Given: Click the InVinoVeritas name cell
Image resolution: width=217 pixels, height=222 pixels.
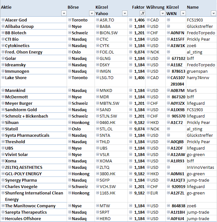Looking at the screenshot, I should click(200, 167).
